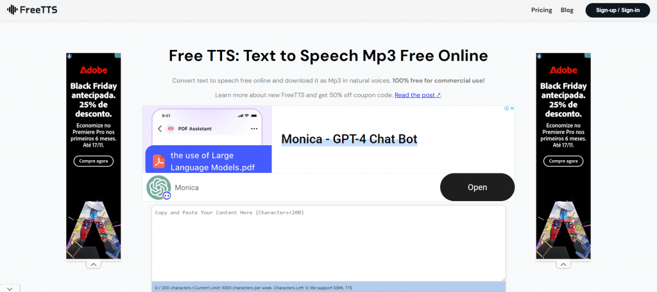
Task: Click Adobe logo in right ad
Action: pos(563,70)
